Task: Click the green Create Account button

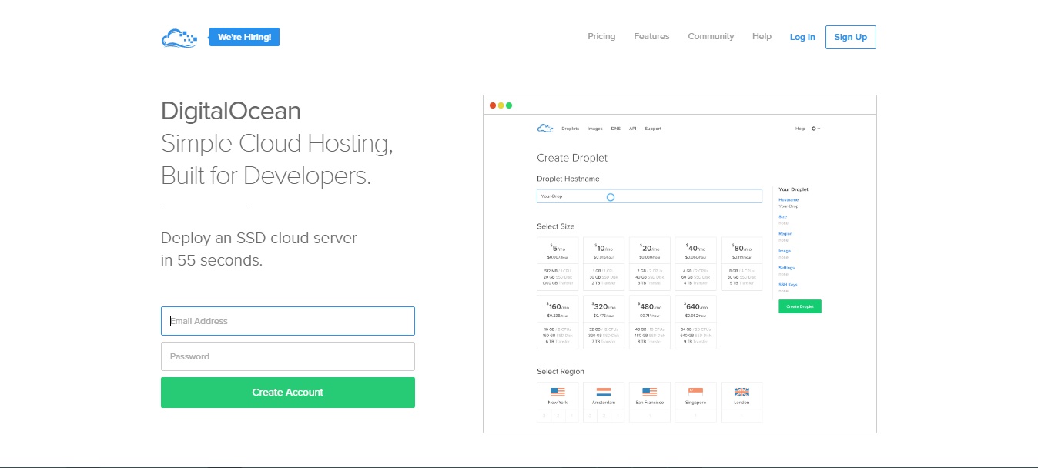Action: coord(288,393)
